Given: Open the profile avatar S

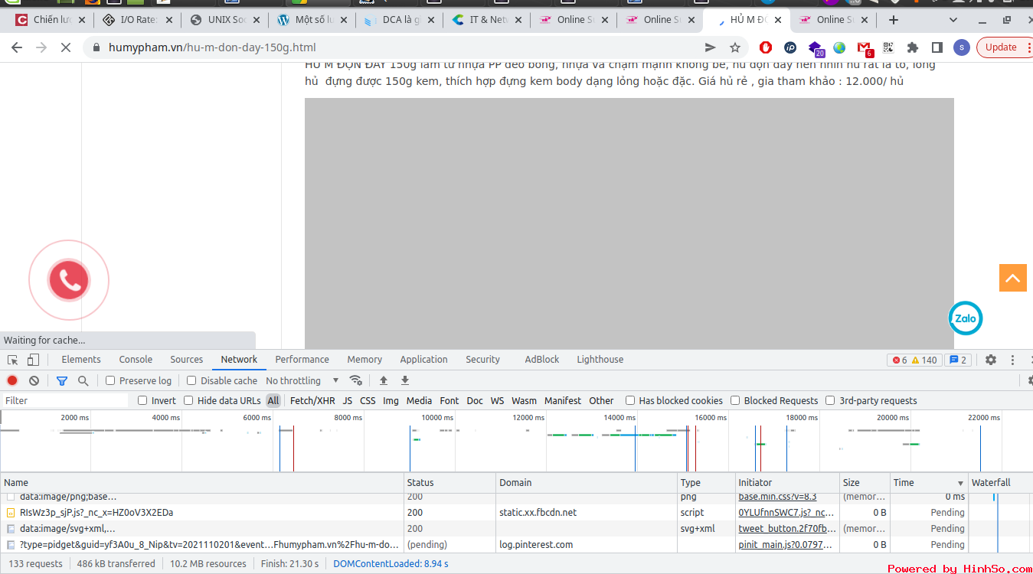Looking at the screenshot, I should 962,47.
